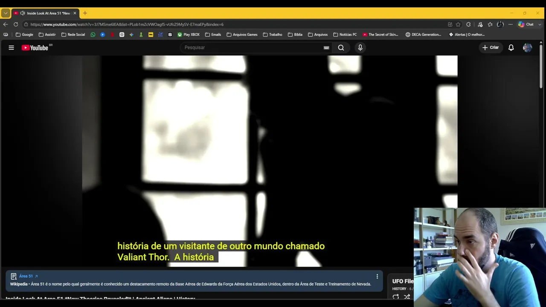Mute the tab via speaker icon

pos(22,13)
